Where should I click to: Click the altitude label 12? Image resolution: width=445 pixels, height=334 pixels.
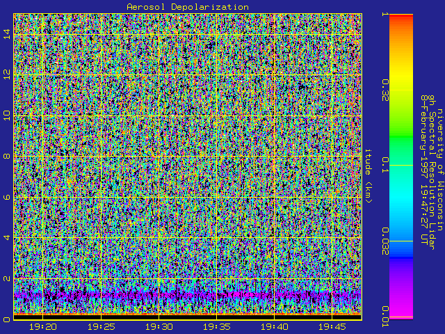click(x=7, y=74)
